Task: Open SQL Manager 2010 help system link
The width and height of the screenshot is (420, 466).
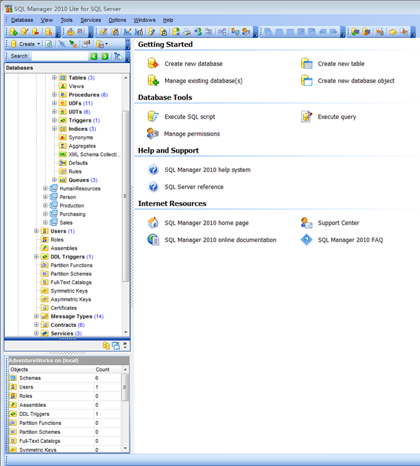Action: 207,169
